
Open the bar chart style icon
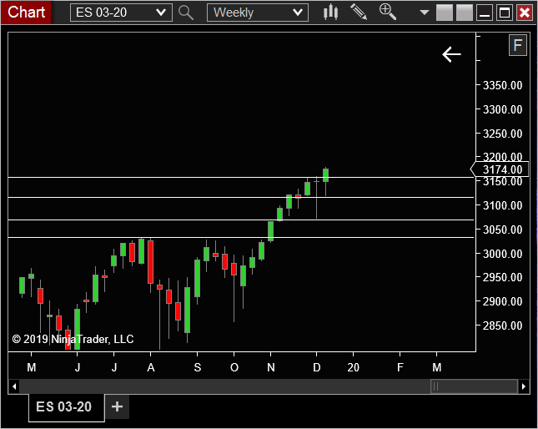point(330,12)
